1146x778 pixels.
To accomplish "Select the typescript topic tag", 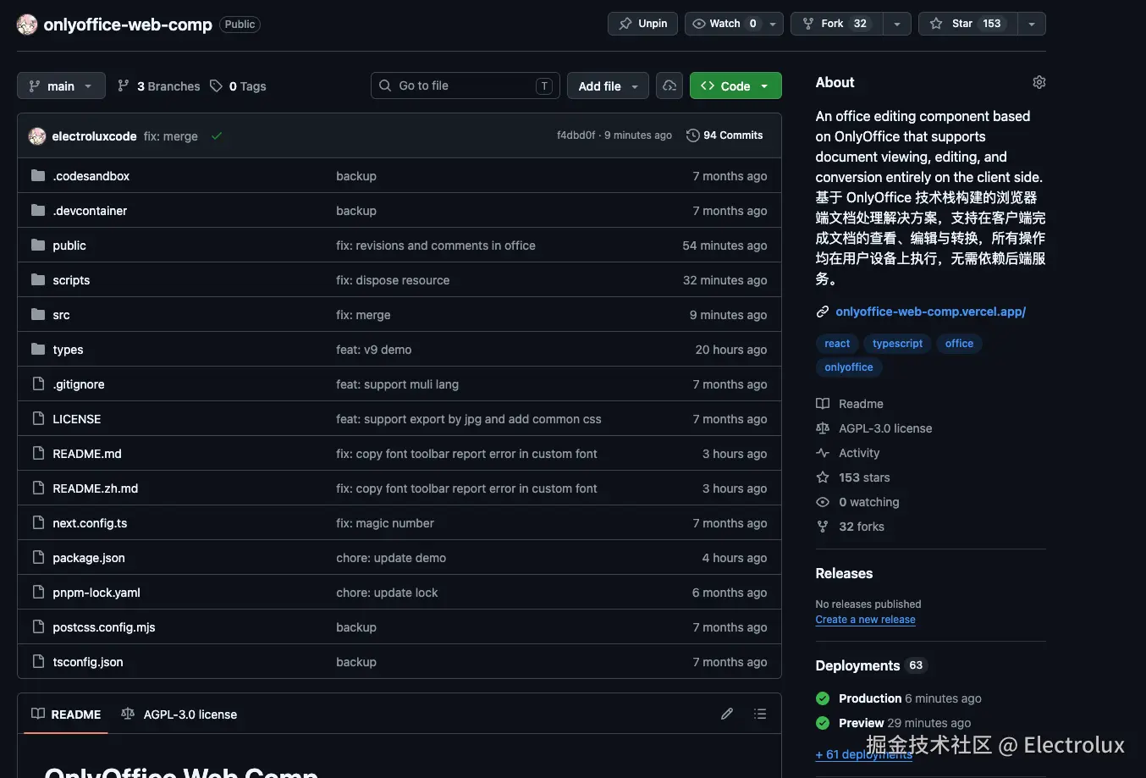I will tap(897, 343).
